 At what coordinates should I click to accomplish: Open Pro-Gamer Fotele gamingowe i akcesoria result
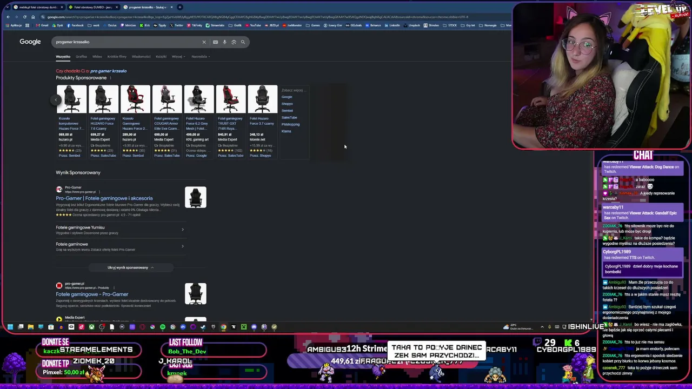(x=104, y=198)
